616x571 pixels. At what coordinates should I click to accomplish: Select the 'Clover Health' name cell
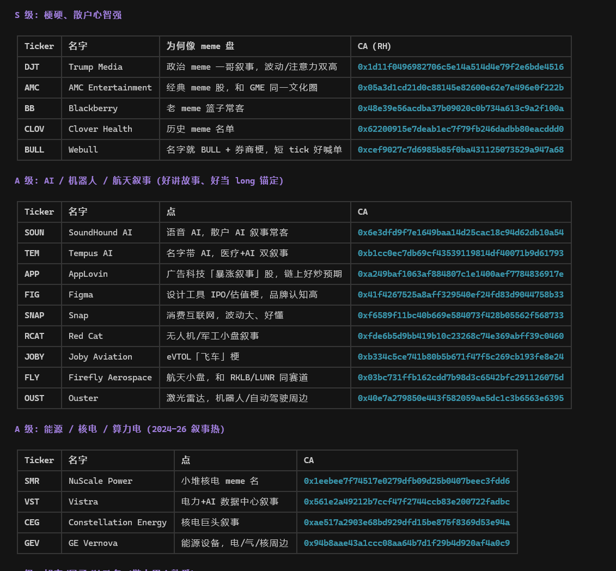click(111, 129)
